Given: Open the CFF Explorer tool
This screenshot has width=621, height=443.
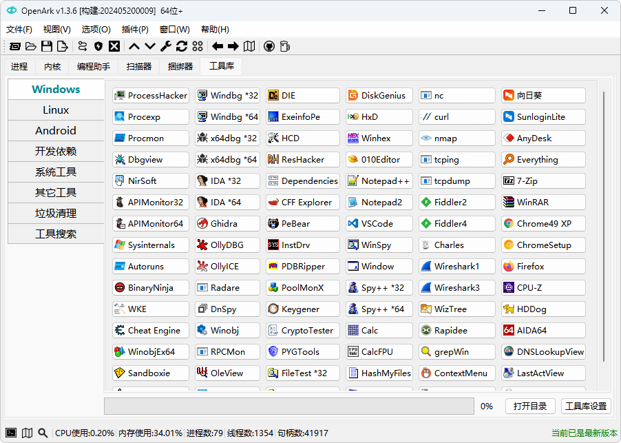Looking at the screenshot, I should (x=303, y=203).
